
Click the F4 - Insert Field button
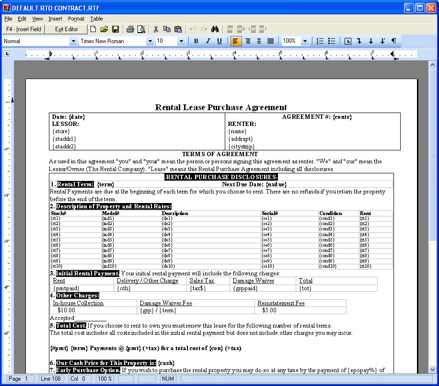pos(23,29)
